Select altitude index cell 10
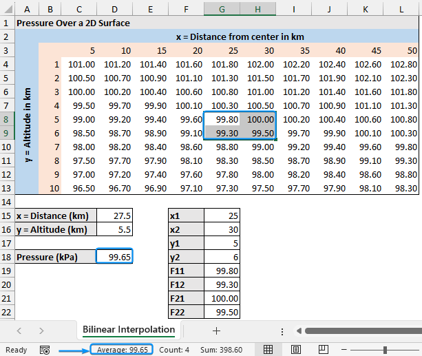 (x=50, y=188)
